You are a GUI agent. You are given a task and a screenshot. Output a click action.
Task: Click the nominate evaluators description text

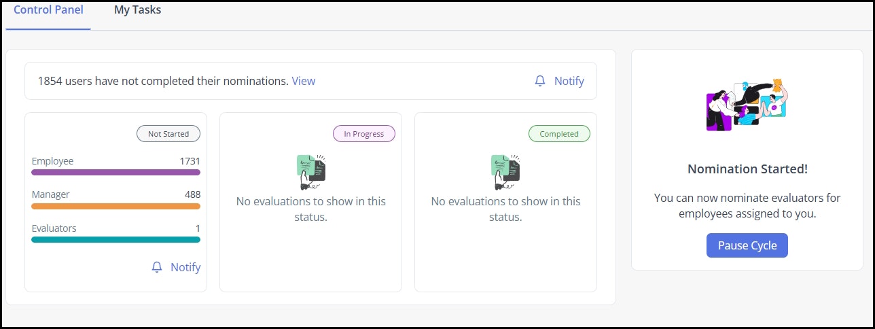click(747, 205)
